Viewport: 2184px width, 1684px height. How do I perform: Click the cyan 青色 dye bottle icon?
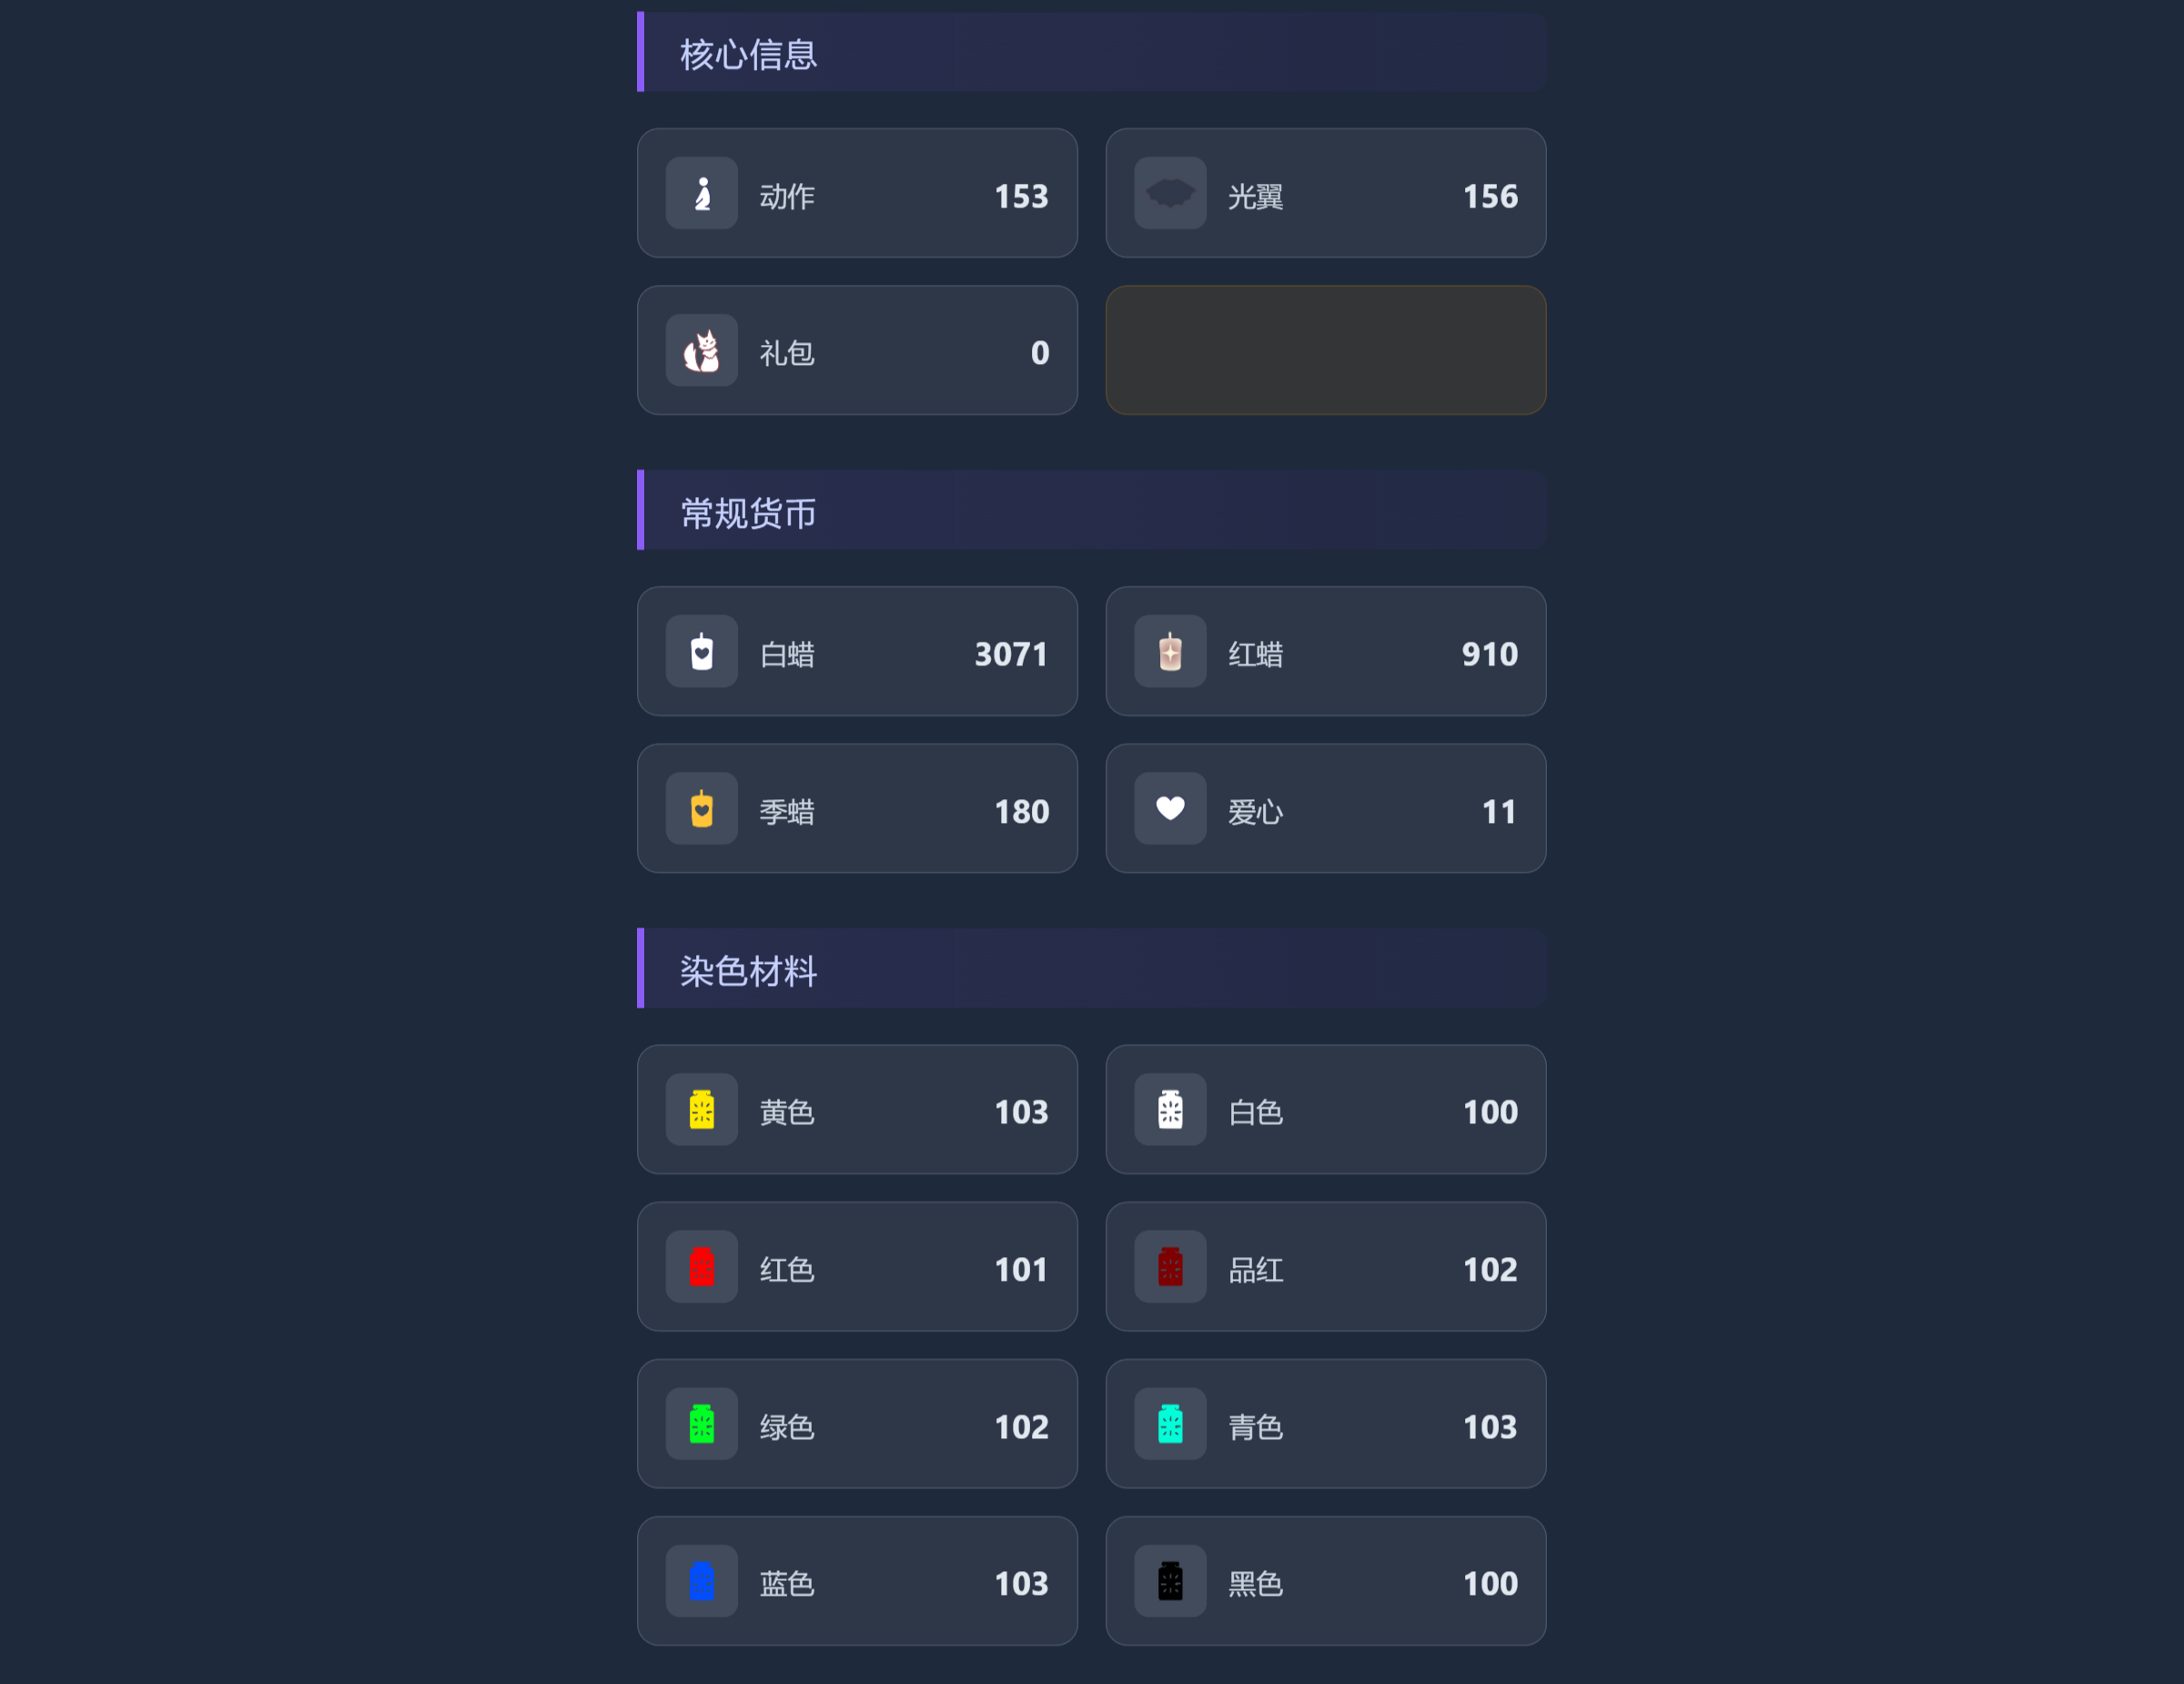pyautogui.click(x=1170, y=1424)
